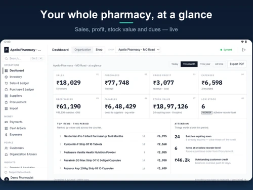Open Payments card icon
Image resolution: width=253 pixels, height=190 pixels.
(x=6, y=122)
